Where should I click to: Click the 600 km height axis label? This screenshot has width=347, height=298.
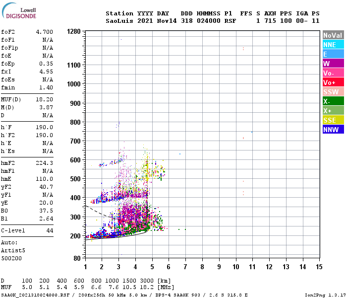point(75,160)
